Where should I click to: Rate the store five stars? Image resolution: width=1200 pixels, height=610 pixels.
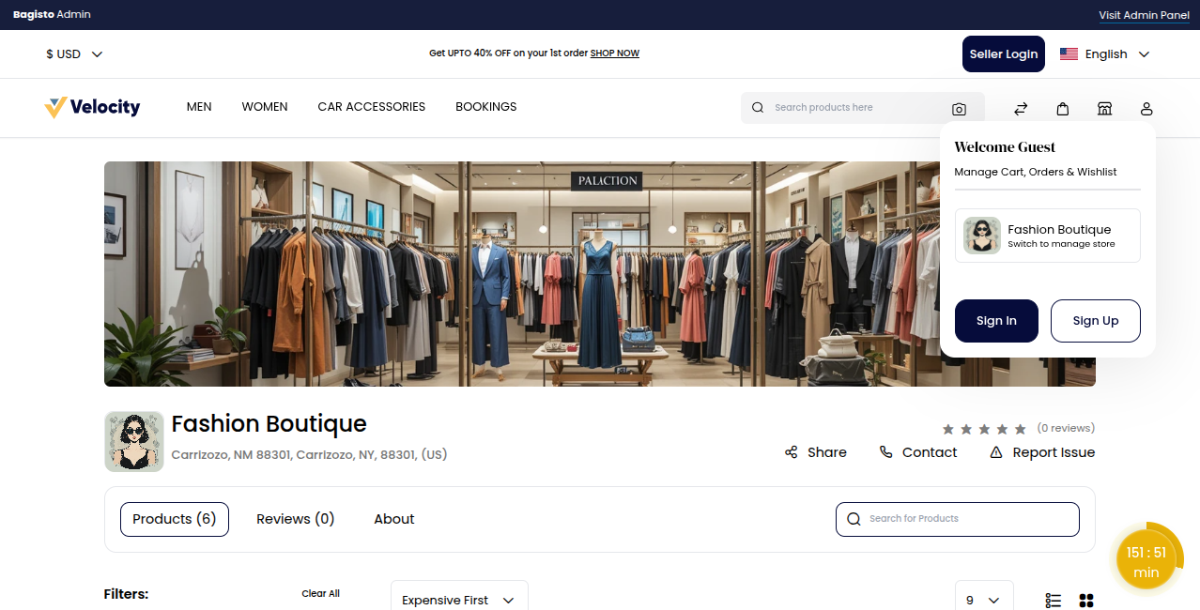[1022, 428]
